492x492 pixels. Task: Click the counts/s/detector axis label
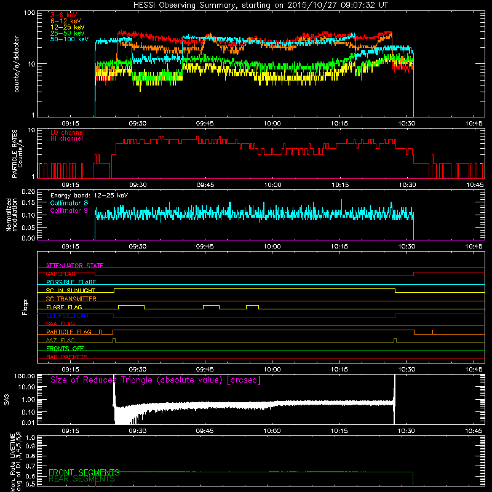pos(17,64)
